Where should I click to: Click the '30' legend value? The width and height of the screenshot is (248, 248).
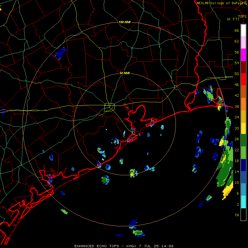point(237,128)
